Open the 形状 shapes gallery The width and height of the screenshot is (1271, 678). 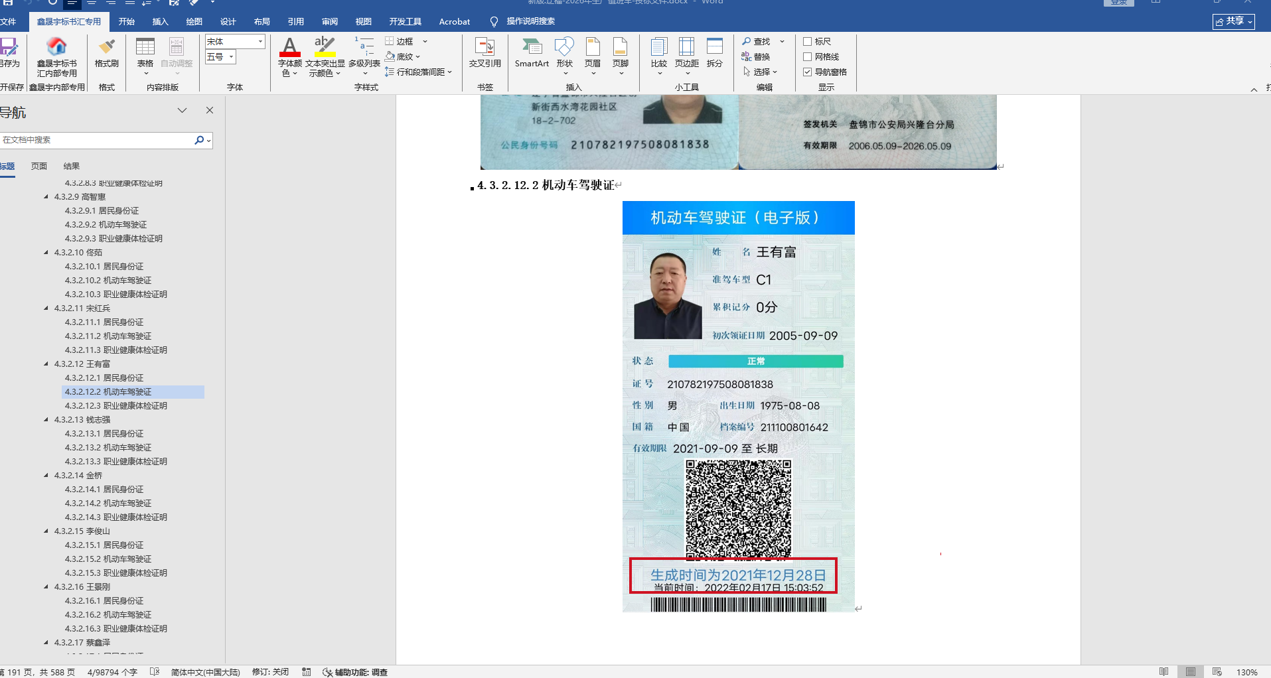coord(564,56)
